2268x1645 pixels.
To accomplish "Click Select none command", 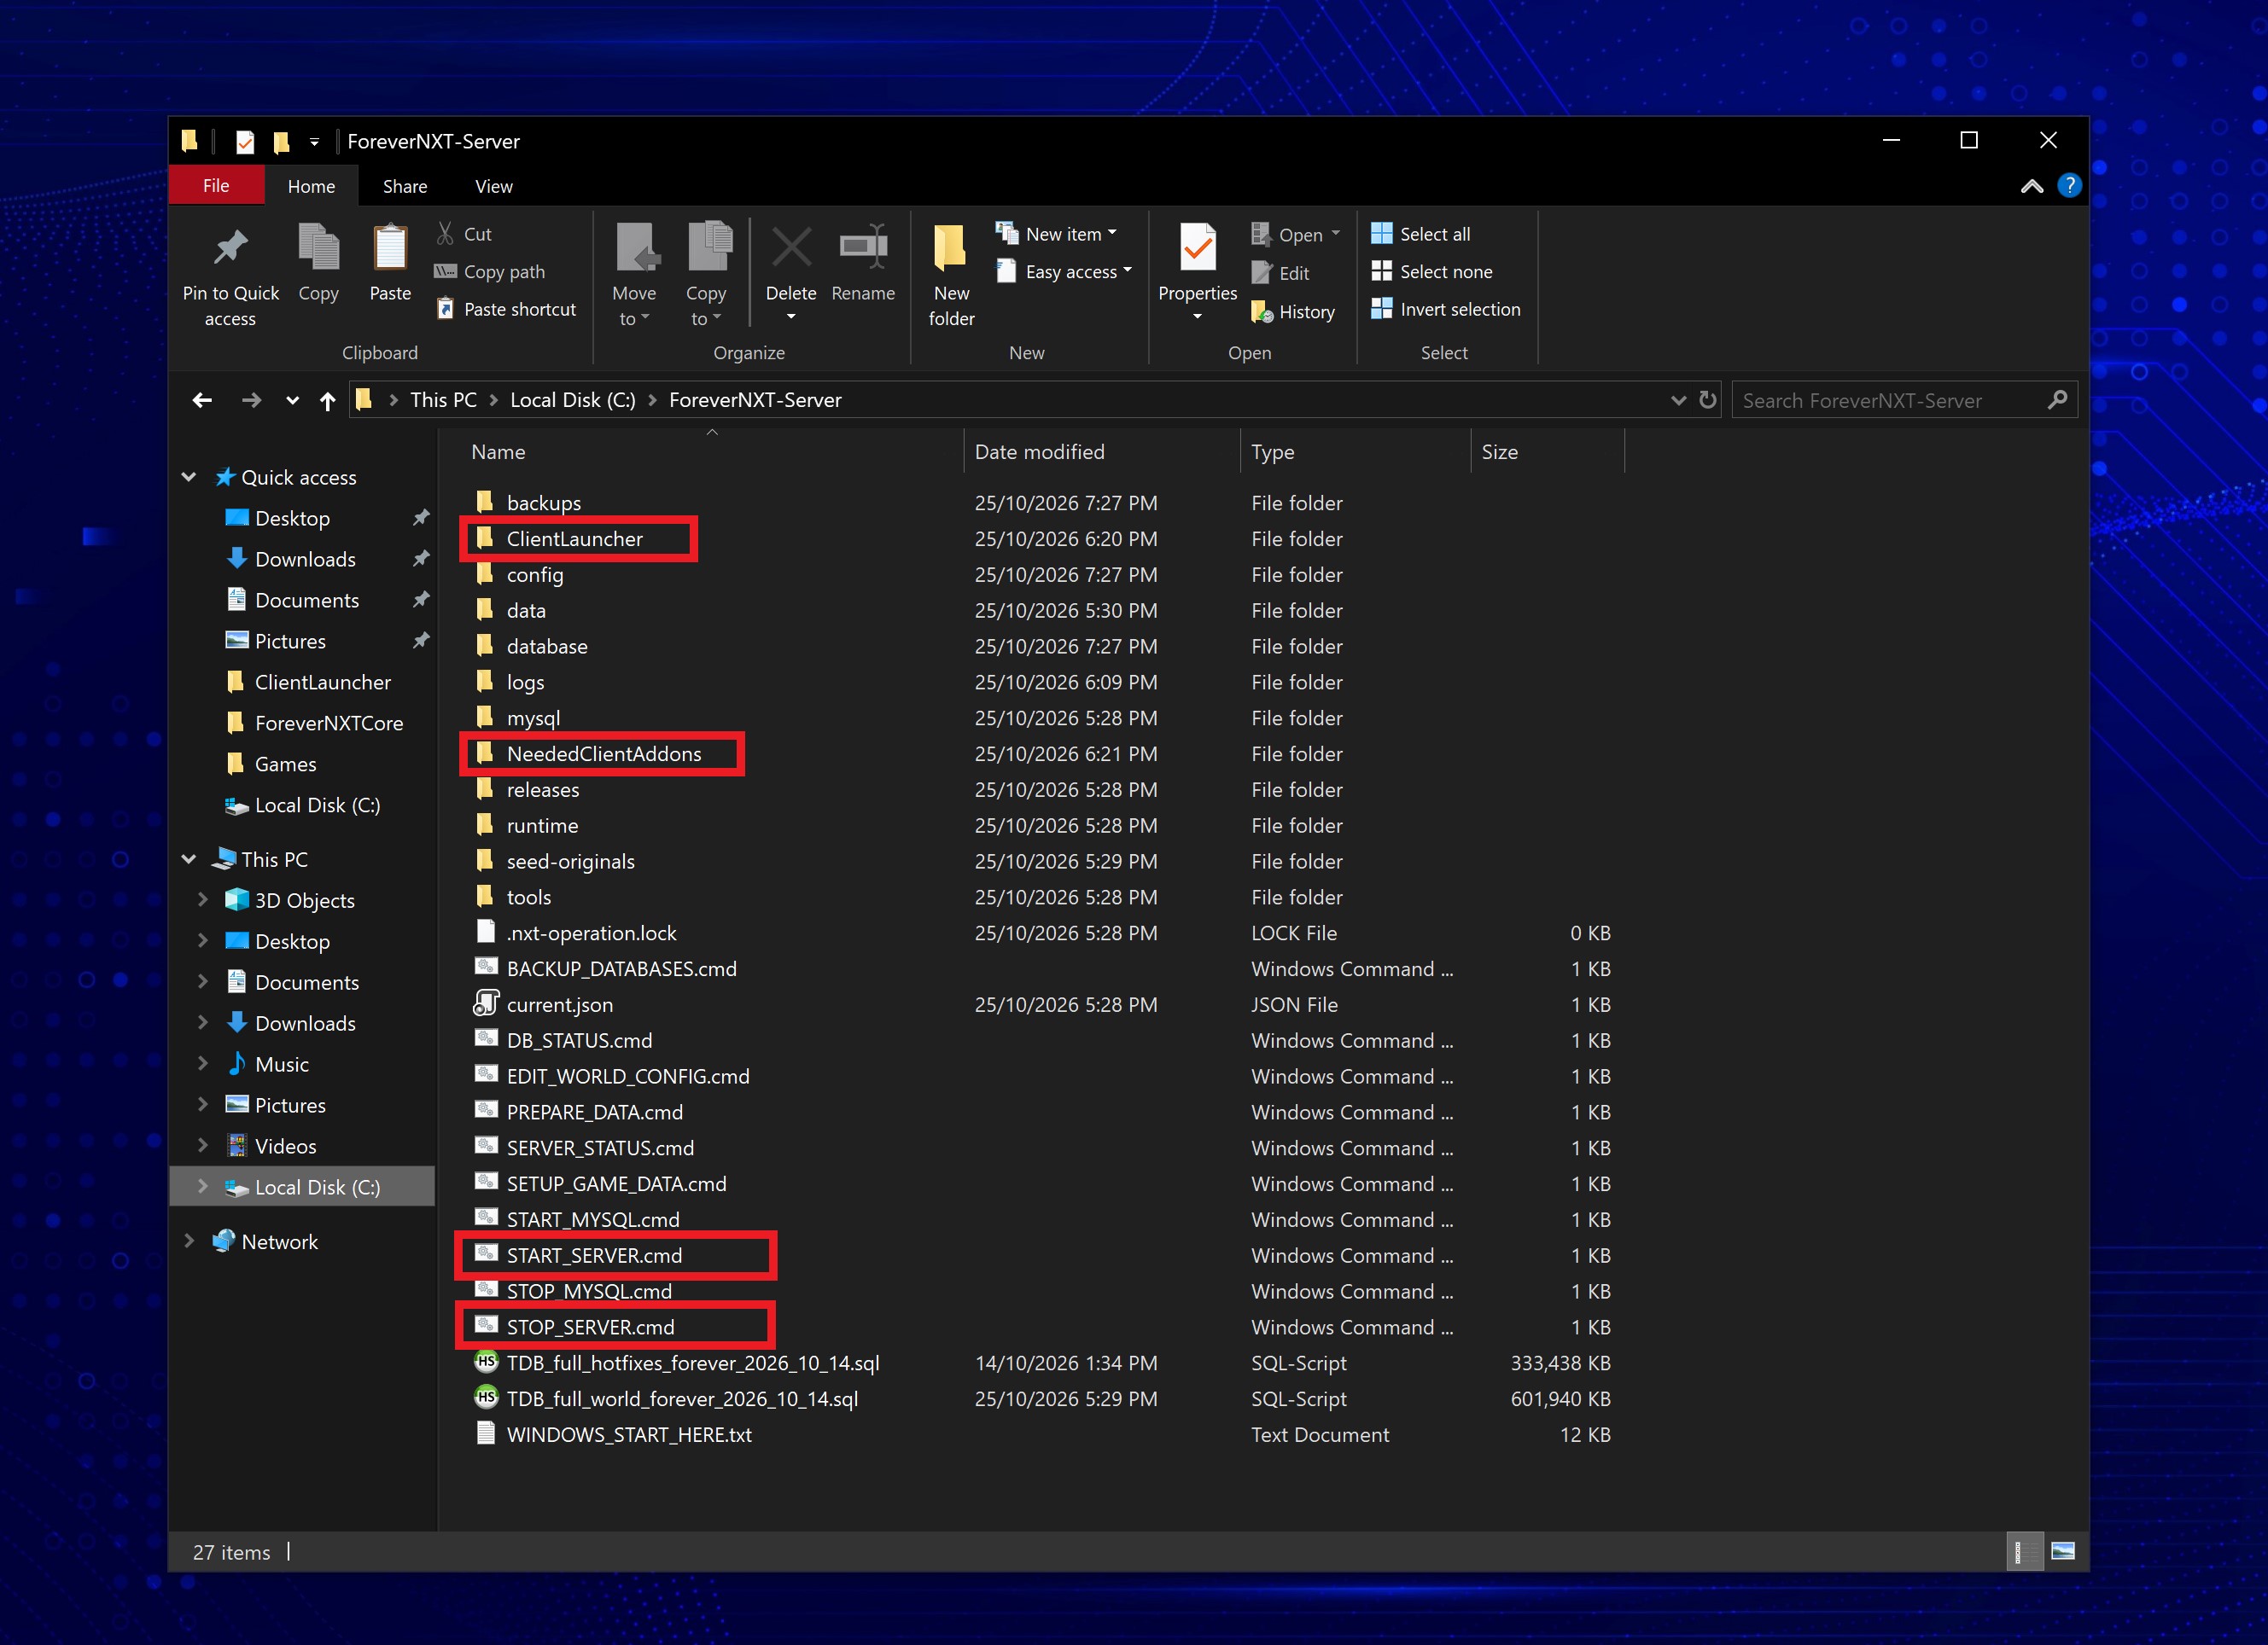I will [1432, 272].
